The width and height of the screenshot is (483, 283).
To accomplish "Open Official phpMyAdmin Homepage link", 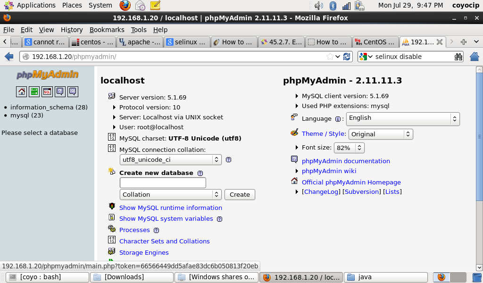I will [x=351, y=183].
